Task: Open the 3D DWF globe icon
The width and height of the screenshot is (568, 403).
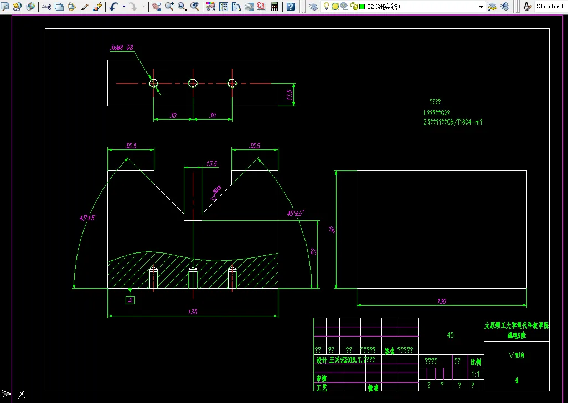Action: pos(30,7)
